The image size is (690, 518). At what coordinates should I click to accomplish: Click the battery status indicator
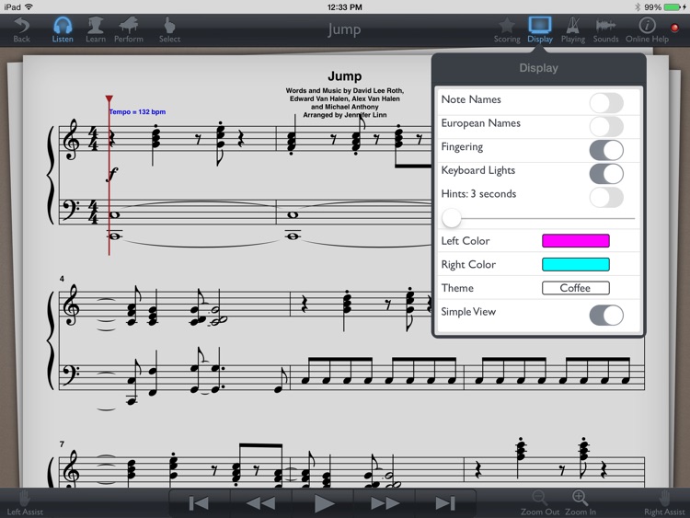point(673,7)
